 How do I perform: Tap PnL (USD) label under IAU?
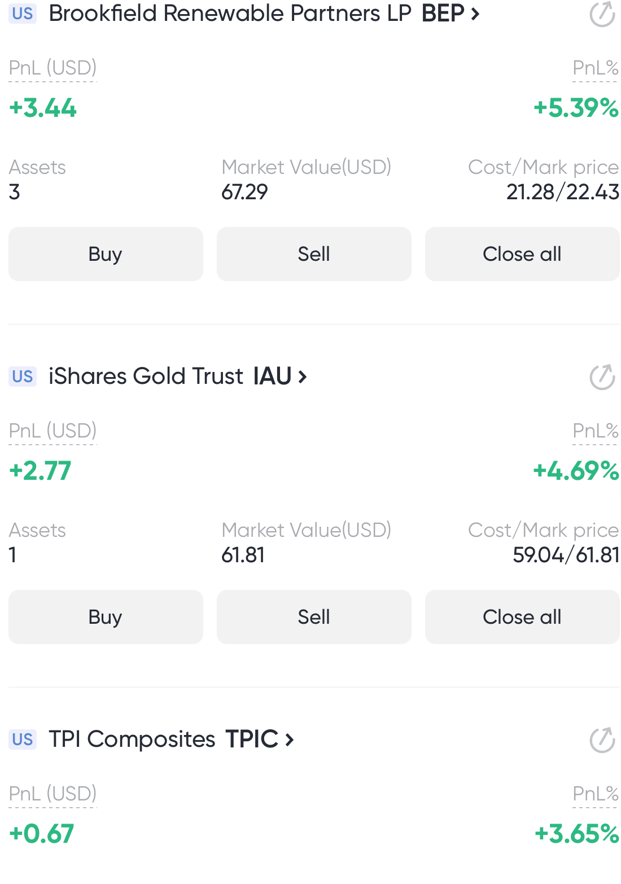(53, 431)
